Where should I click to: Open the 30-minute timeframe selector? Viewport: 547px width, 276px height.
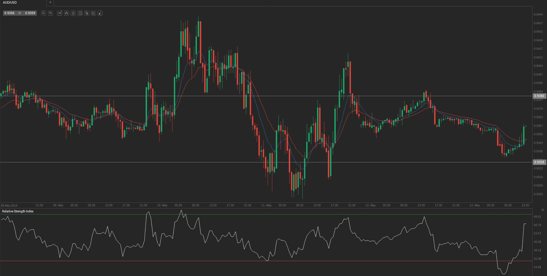point(60,13)
